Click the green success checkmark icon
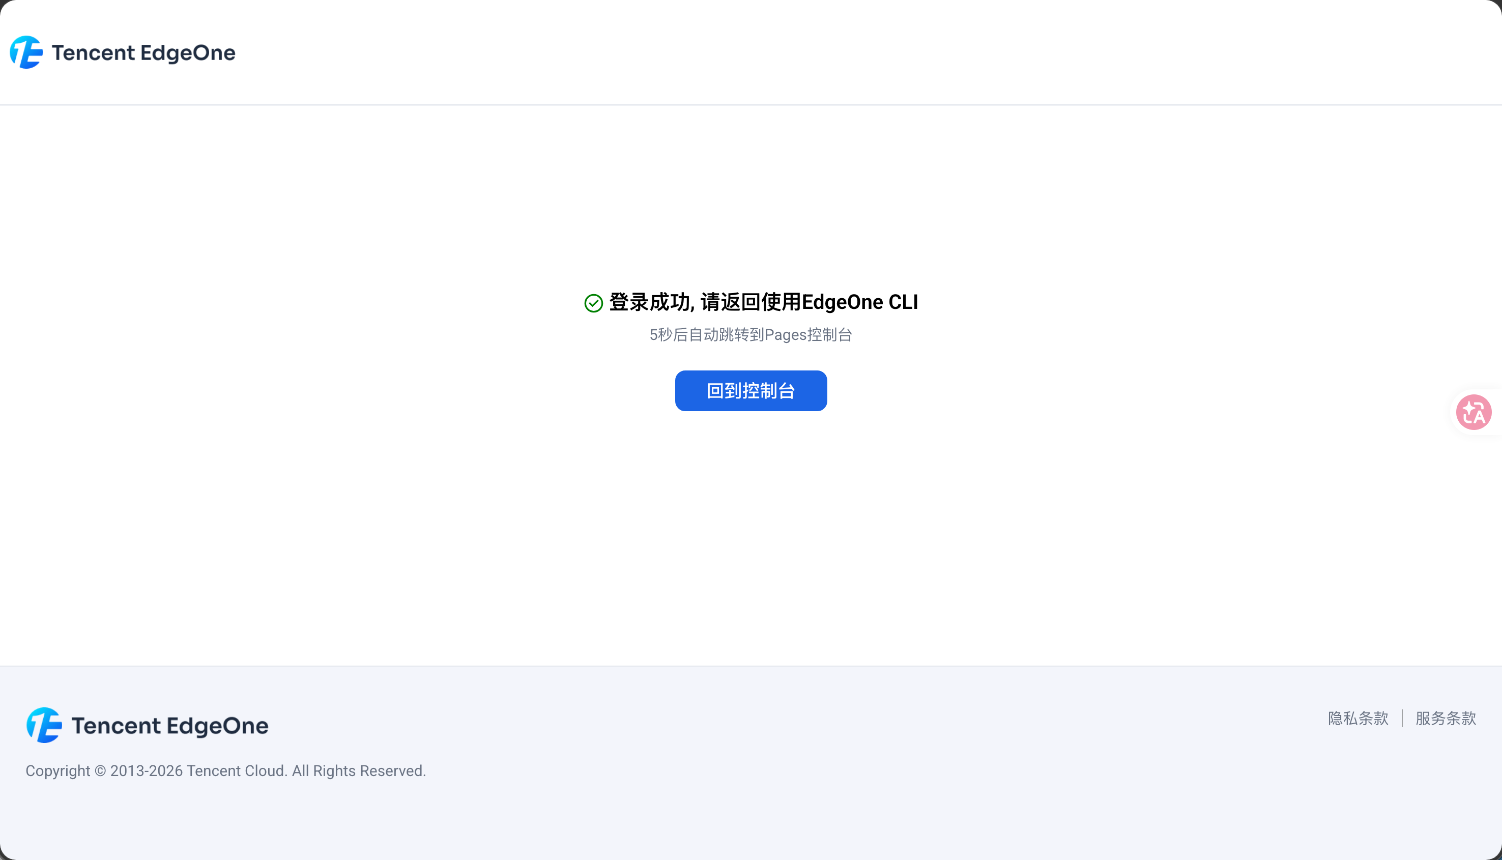1502x860 pixels. pos(593,303)
